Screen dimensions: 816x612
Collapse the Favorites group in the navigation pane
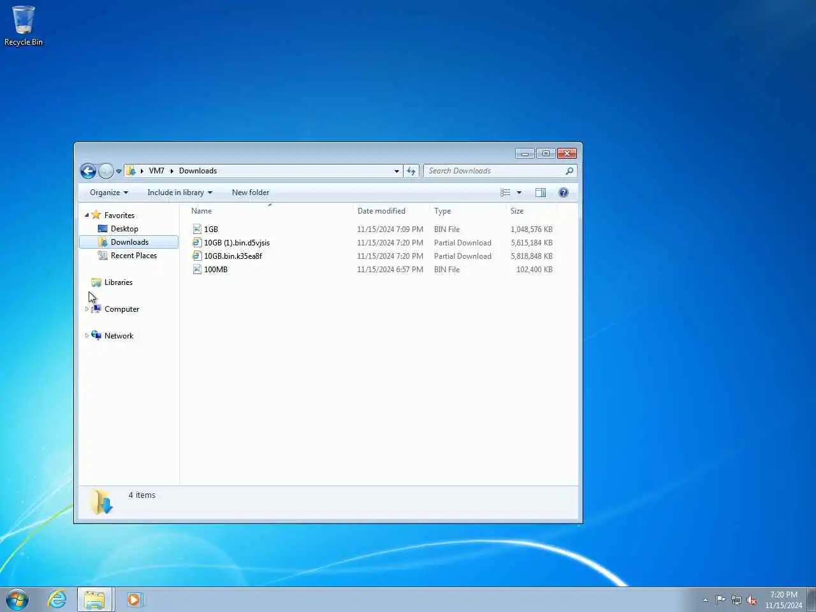(87, 215)
